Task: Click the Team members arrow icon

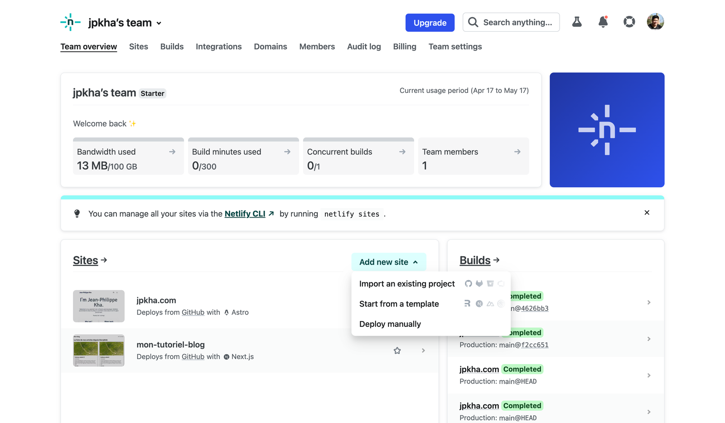Action: pos(517,152)
